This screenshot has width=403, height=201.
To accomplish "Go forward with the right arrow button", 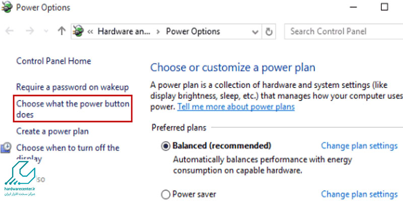I will coord(30,31).
